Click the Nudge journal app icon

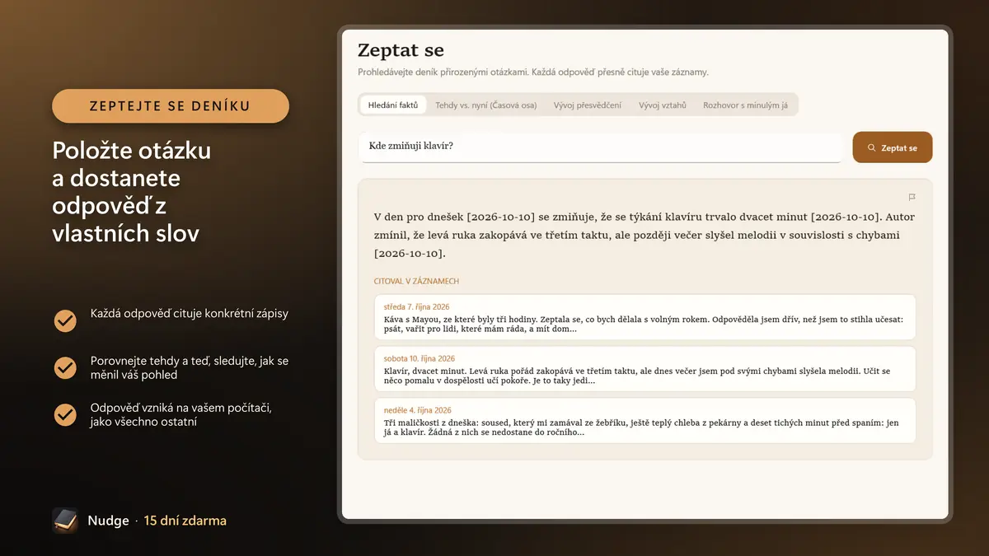click(x=65, y=521)
